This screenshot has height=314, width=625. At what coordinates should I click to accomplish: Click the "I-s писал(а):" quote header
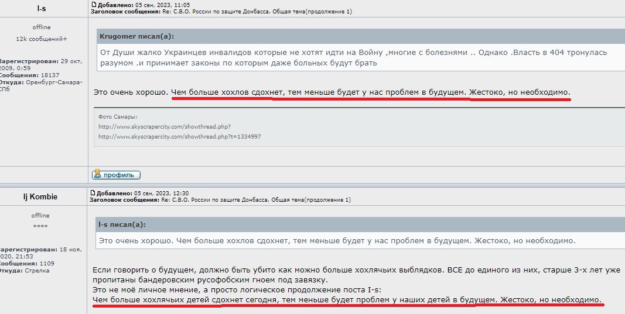[122, 225]
